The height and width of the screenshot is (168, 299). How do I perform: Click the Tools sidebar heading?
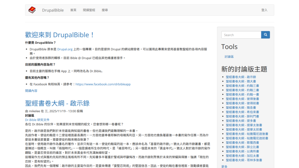click(x=230, y=47)
